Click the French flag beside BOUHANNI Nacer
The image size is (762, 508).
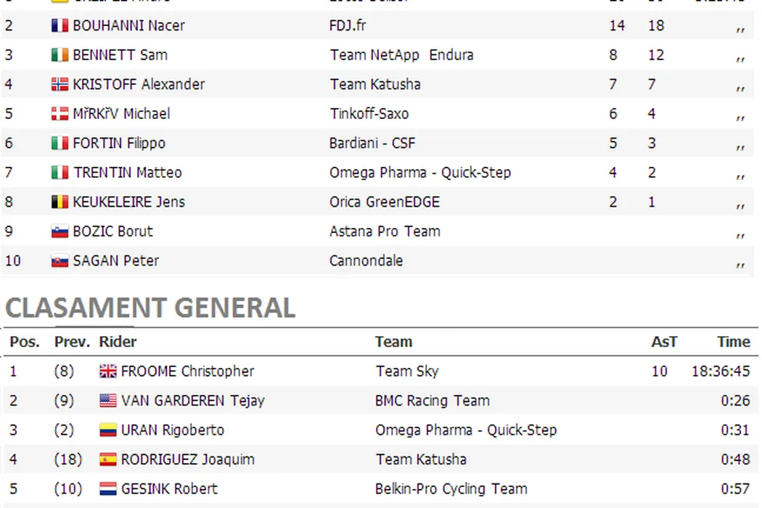point(60,26)
